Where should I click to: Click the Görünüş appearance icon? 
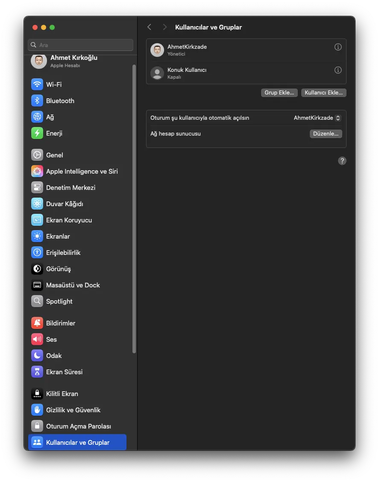pos(37,269)
